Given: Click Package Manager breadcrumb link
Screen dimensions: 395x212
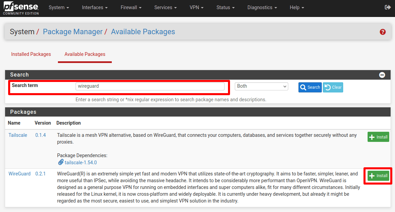Looking at the screenshot, I should pyautogui.click(x=73, y=32).
